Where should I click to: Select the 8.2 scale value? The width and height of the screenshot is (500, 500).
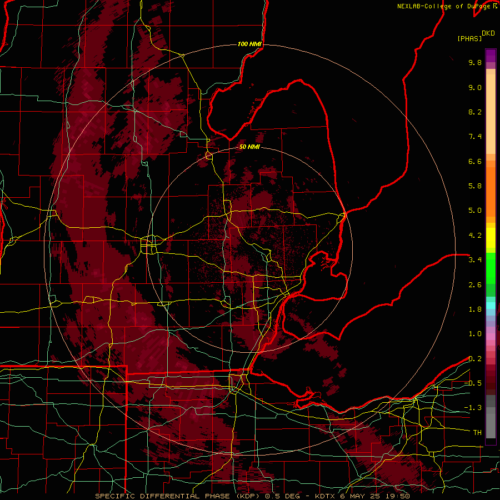[x=475, y=112]
